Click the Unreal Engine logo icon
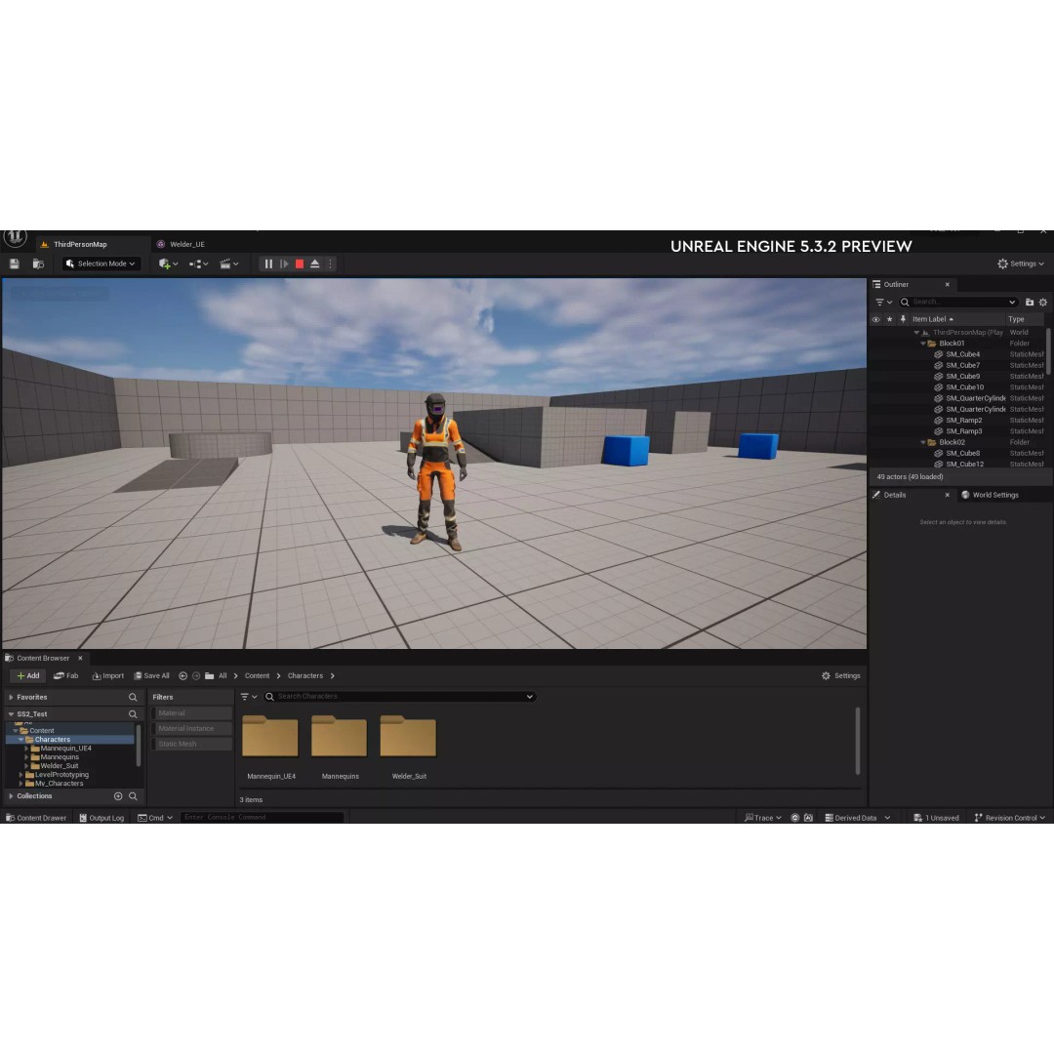The width and height of the screenshot is (1054, 1054). point(15,237)
